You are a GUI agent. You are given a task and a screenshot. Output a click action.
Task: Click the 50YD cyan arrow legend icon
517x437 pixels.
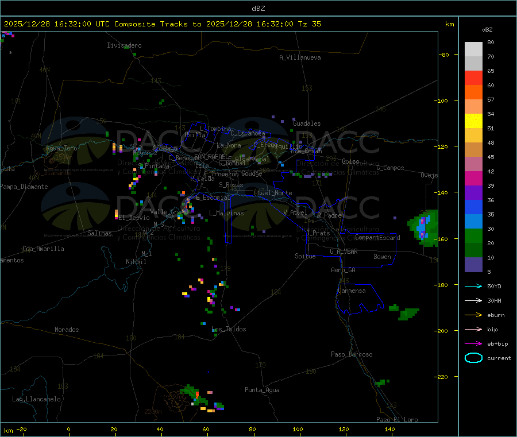[473, 286]
